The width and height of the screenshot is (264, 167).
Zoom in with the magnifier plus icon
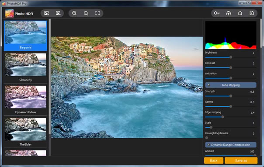(74, 13)
